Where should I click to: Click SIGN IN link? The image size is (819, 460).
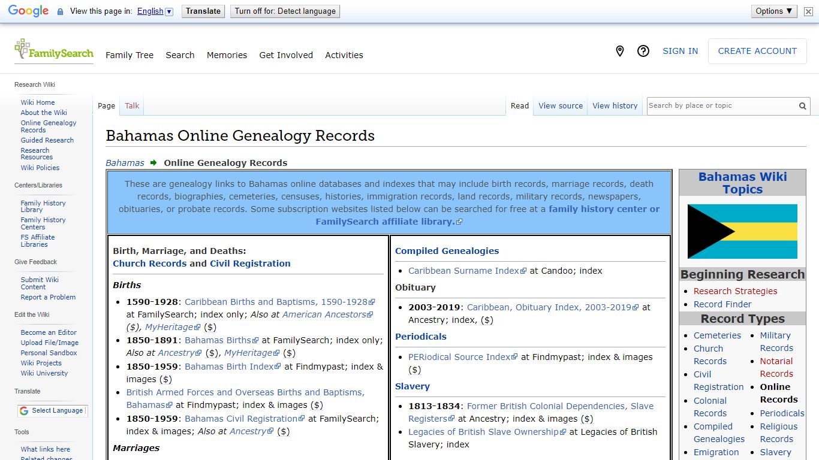680,52
